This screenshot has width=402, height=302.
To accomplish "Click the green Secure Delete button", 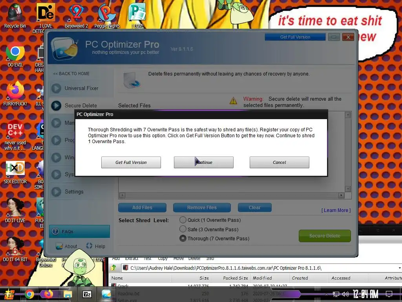I will pos(325,236).
